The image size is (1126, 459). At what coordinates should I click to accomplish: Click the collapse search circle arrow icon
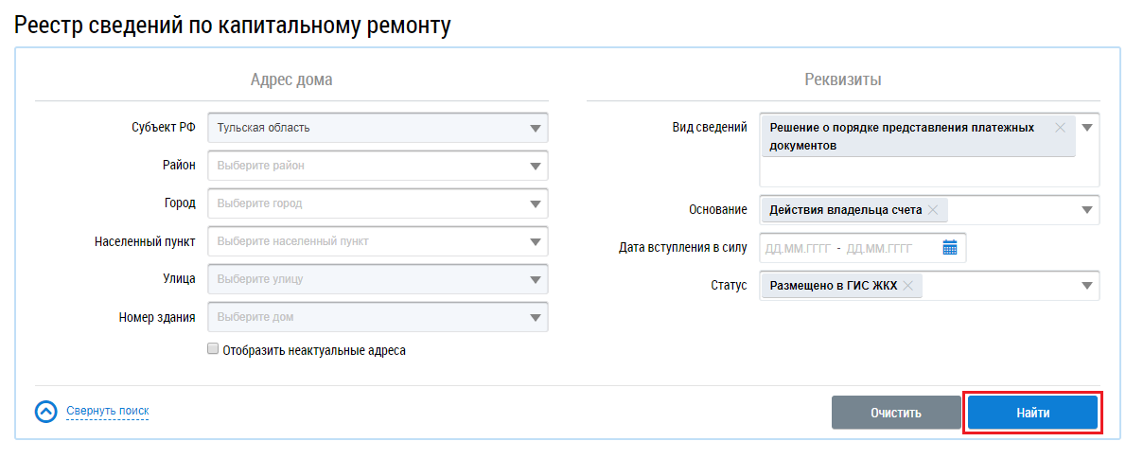[45, 412]
